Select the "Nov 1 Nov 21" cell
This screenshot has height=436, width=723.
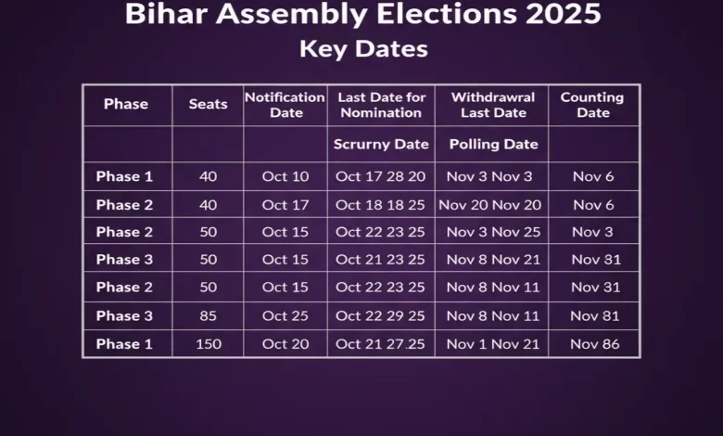(x=492, y=343)
